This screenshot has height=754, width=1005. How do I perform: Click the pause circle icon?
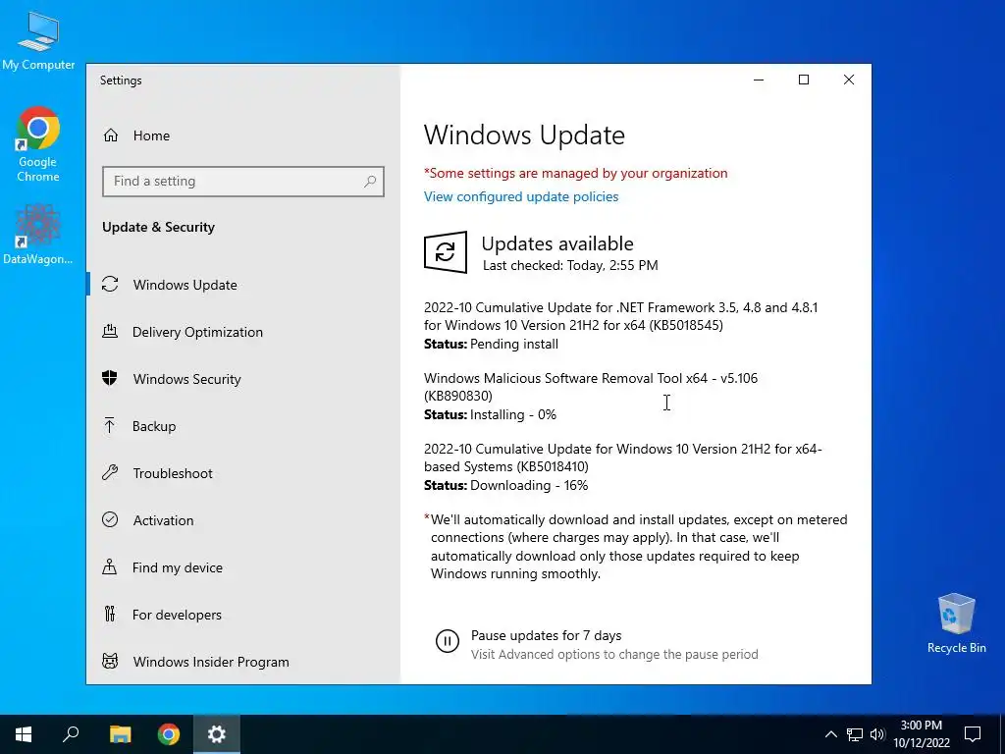(448, 640)
